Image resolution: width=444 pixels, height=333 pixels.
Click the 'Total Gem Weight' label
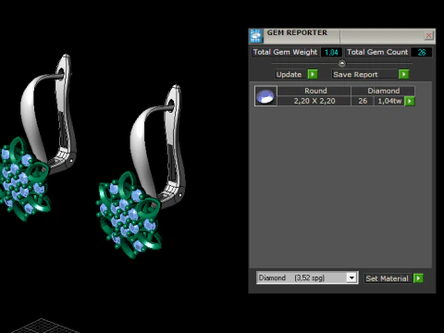point(285,52)
